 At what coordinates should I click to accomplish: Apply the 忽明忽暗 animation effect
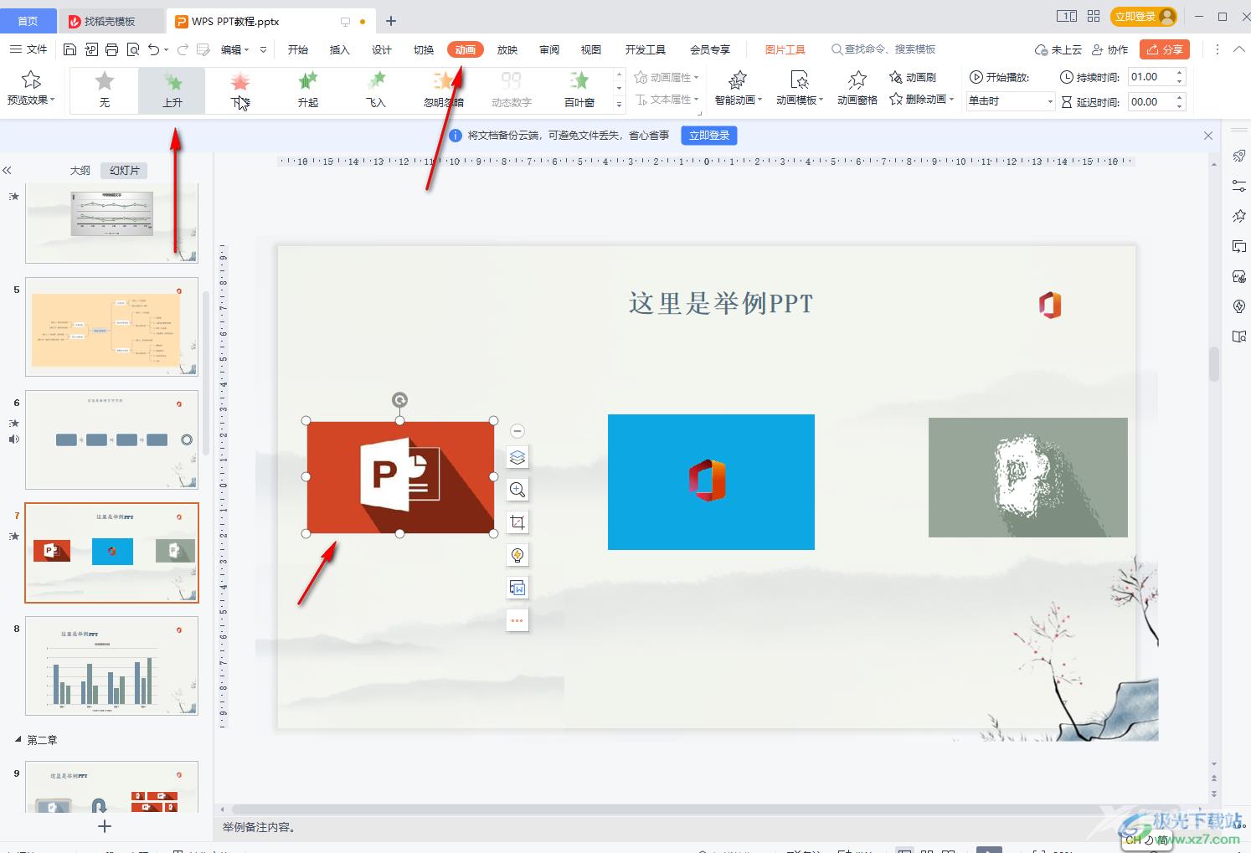(444, 90)
